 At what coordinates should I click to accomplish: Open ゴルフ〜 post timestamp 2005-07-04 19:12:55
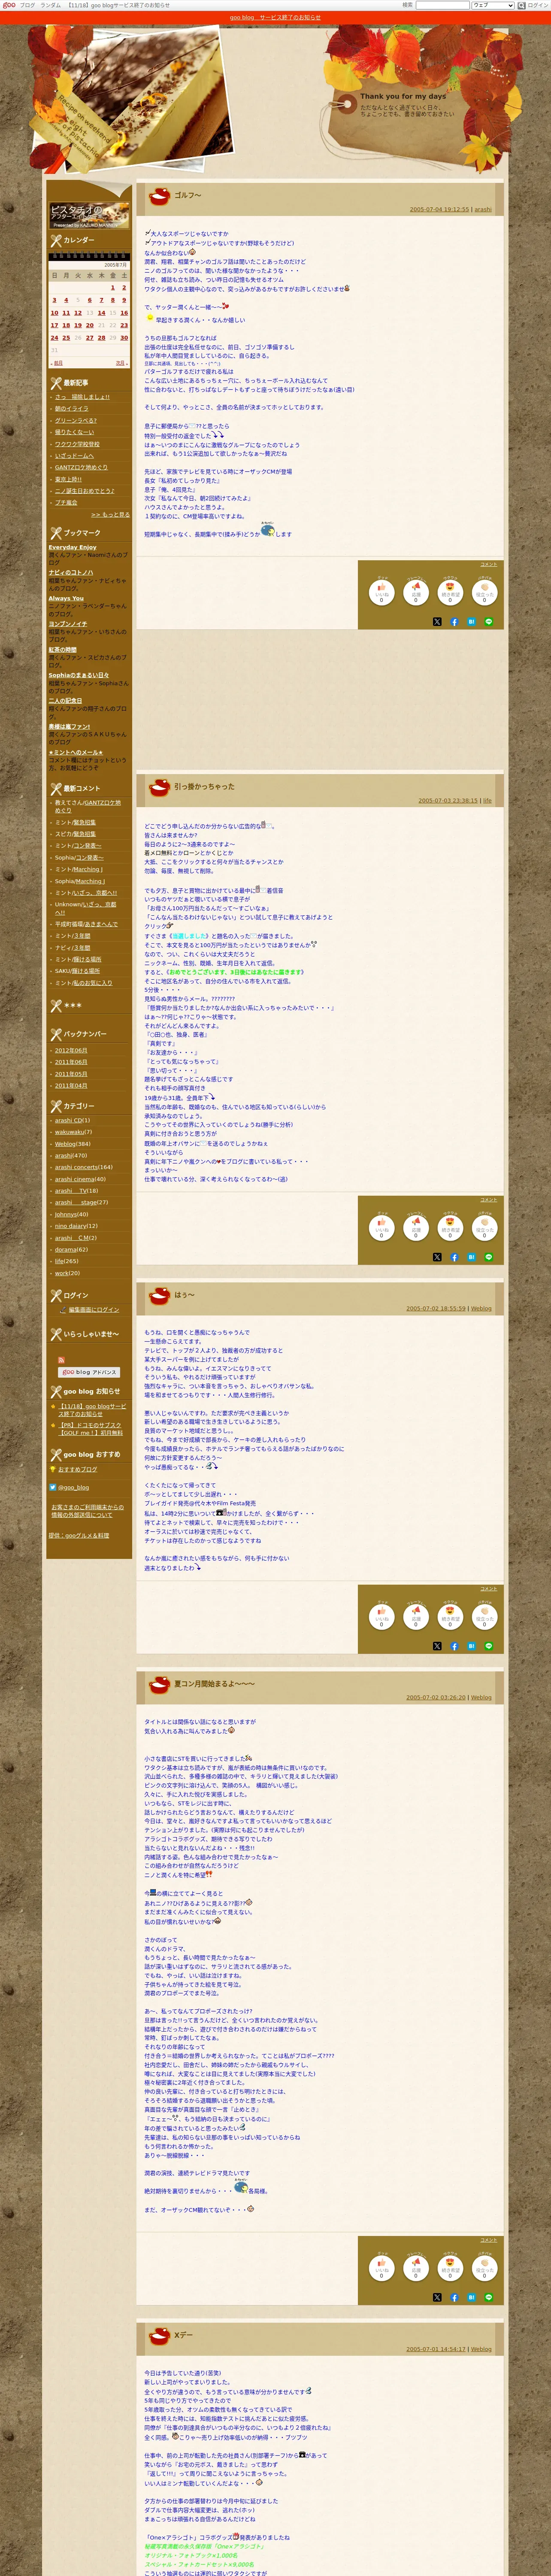(x=439, y=210)
